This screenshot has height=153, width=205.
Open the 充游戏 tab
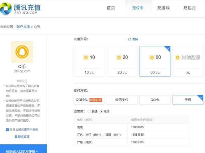(163, 8)
